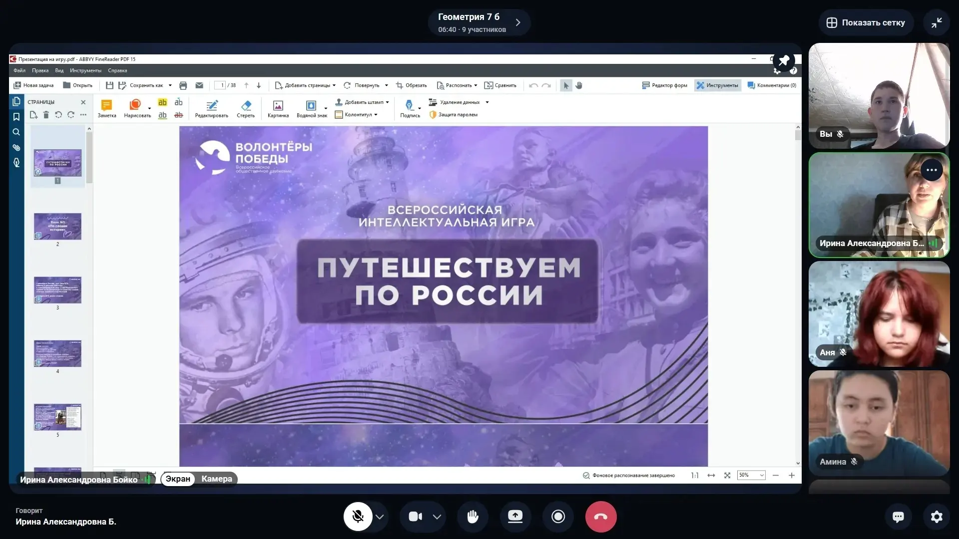959x539 pixels.
Task: Open options on Ирина Александровна video tile
Action: coord(932,170)
